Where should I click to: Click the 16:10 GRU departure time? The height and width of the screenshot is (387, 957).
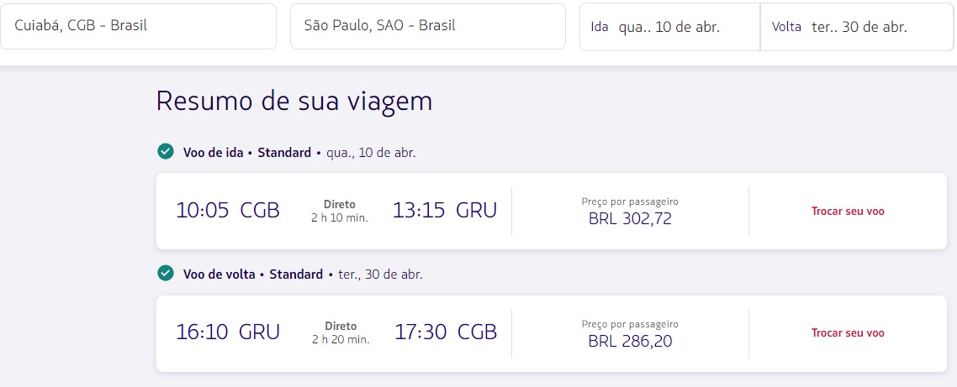tap(227, 332)
